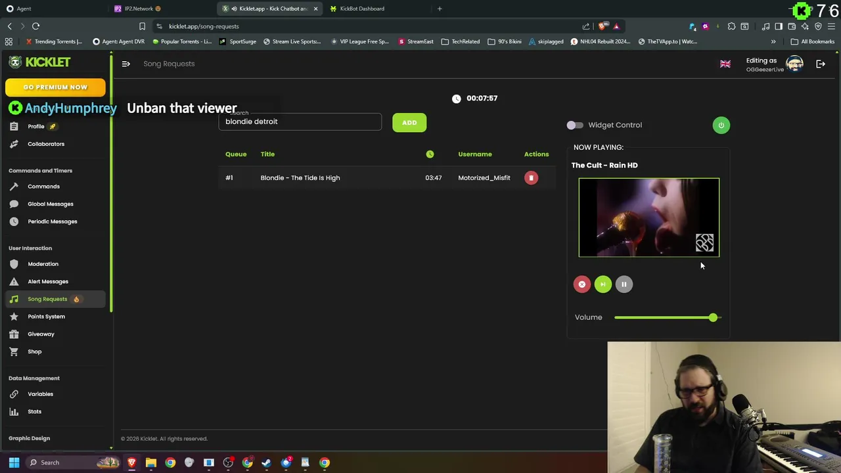Click Blondie - The Tide Is High title
841x473 pixels.
click(300, 178)
